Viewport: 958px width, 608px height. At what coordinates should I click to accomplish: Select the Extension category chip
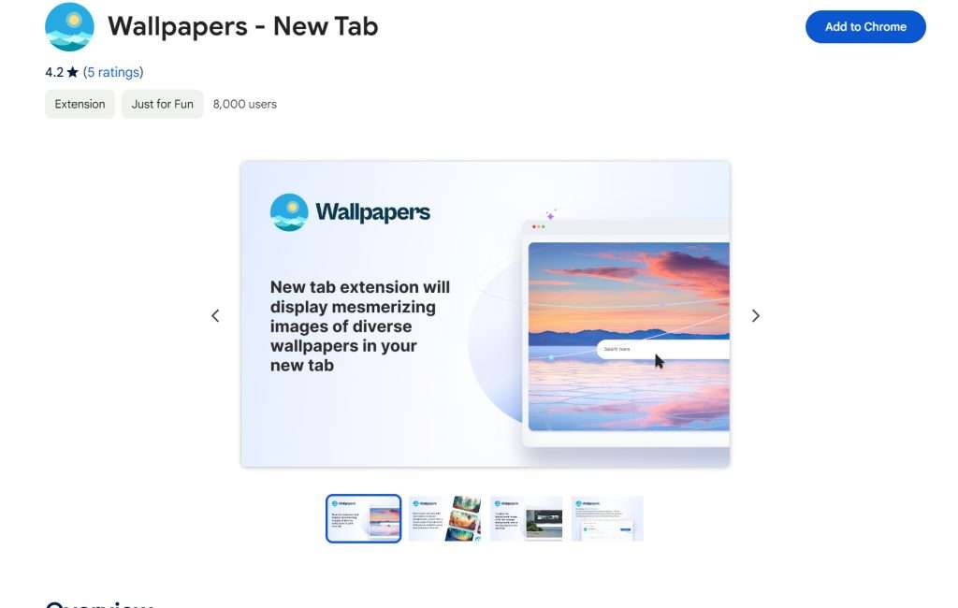click(80, 104)
